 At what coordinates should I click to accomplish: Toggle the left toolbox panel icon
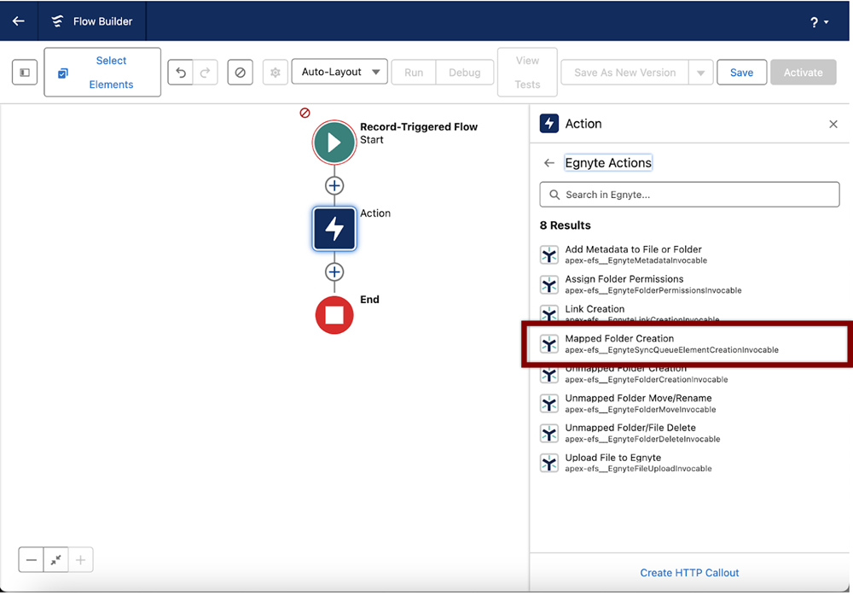click(x=25, y=73)
